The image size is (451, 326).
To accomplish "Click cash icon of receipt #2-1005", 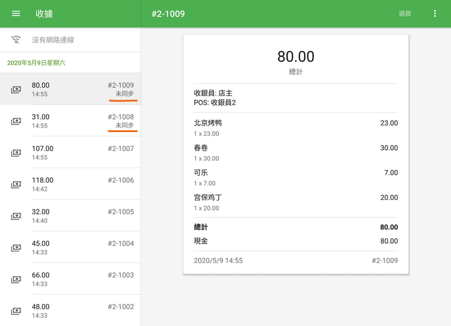I will pyautogui.click(x=16, y=216).
